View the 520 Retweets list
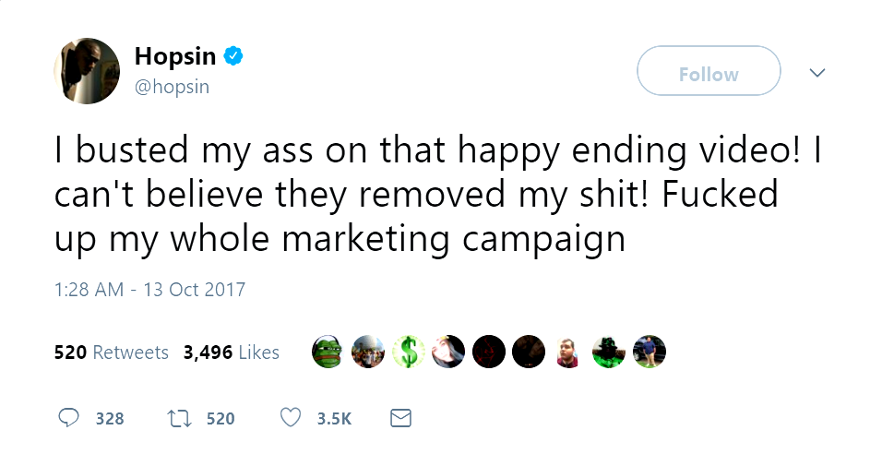The height and width of the screenshot is (466, 882). tap(112, 352)
